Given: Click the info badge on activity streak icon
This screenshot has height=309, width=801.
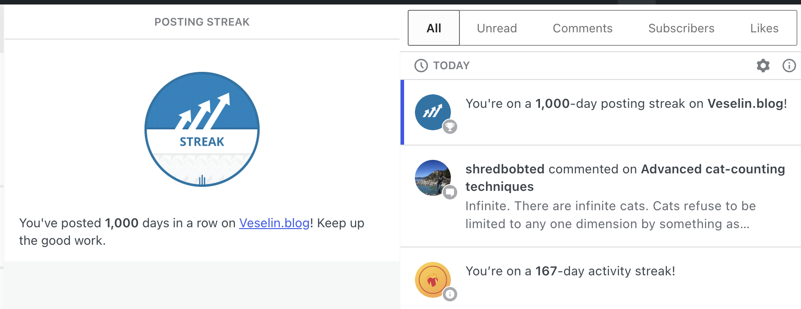Looking at the screenshot, I should click(450, 294).
